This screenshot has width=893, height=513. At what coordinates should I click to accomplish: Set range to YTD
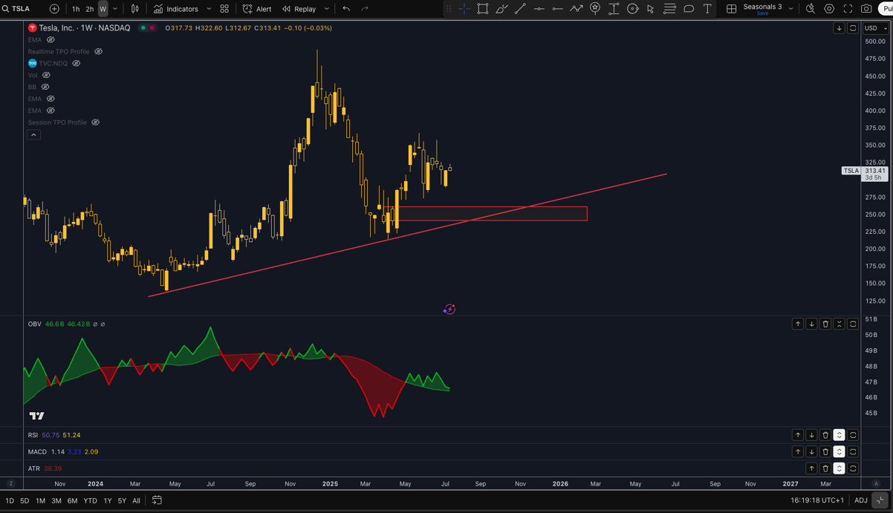click(90, 501)
